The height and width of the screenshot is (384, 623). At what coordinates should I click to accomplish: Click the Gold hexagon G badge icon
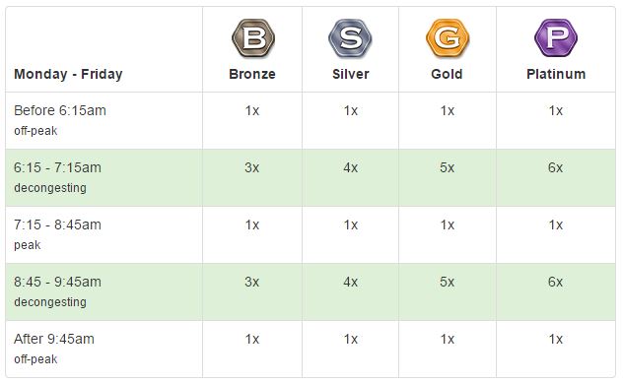pyautogui.click(x=448, y=38)
